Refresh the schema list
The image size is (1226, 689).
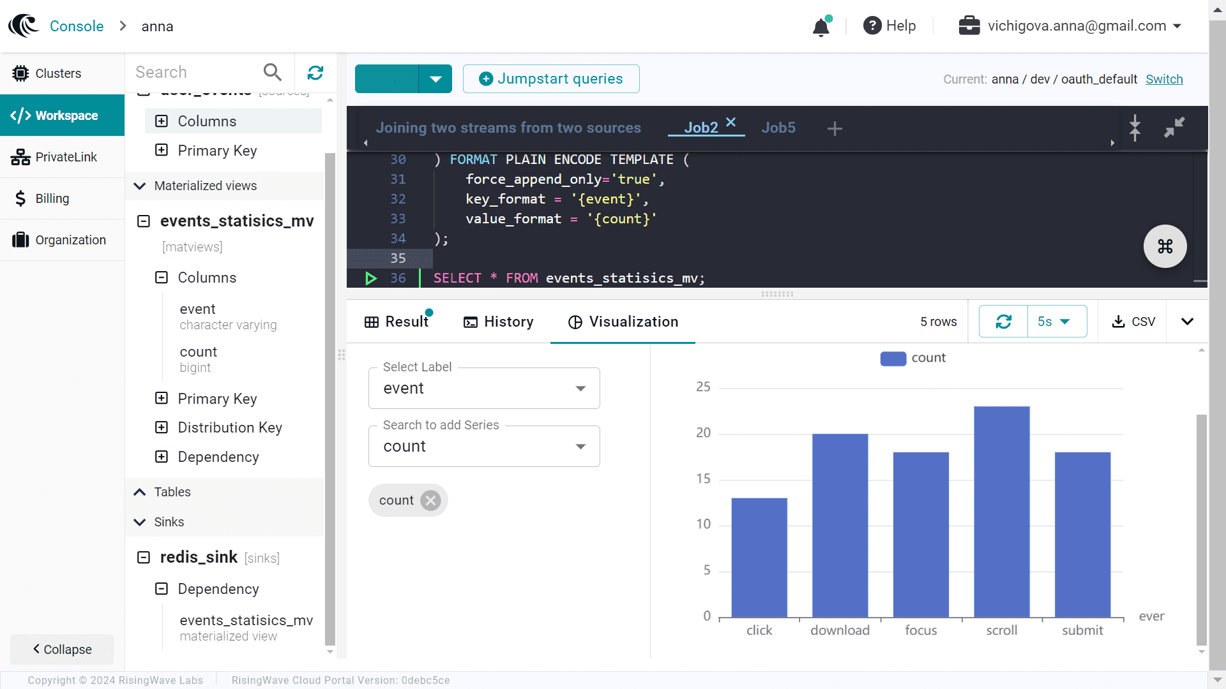point(315,73)
